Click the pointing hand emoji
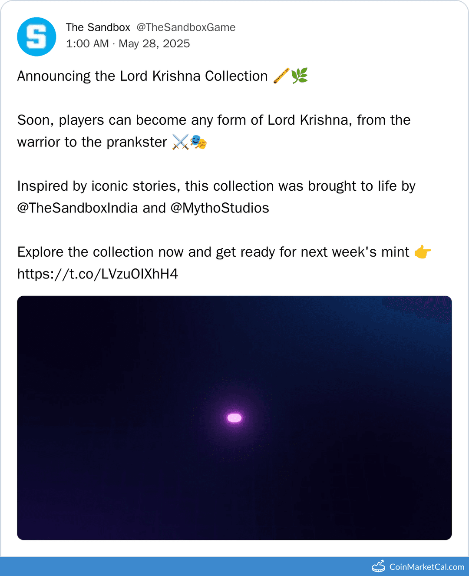The height and width of the screenshot is (576, 469). pyautogui.click(x=423, y=252)
